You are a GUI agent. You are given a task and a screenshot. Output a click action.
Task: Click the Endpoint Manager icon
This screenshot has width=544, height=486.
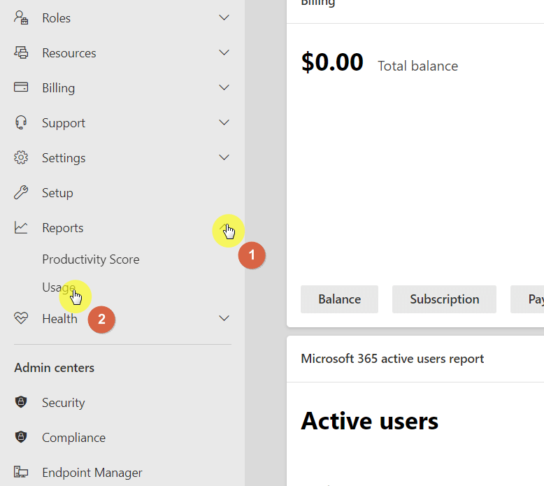[x=21, y=472]
